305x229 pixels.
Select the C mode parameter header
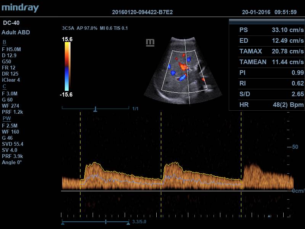coord(5,87)
